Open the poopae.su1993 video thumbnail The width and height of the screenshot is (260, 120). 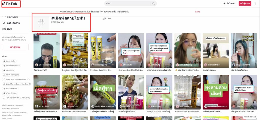tap(243, 50)
